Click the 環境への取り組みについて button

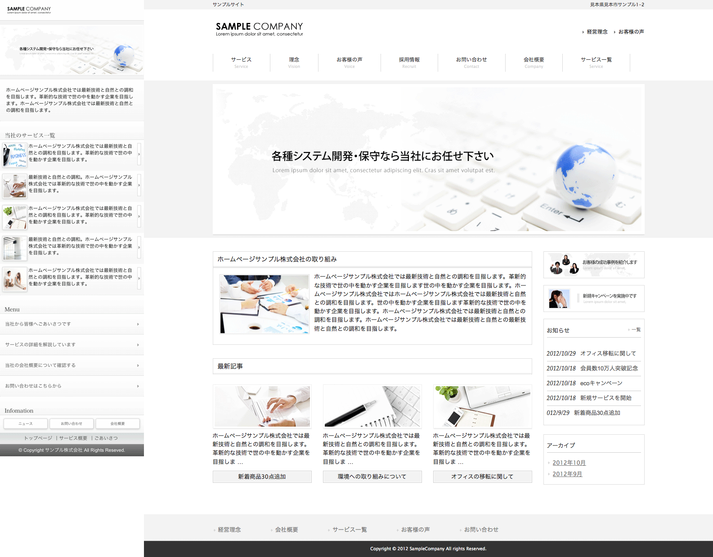point(372,477)
